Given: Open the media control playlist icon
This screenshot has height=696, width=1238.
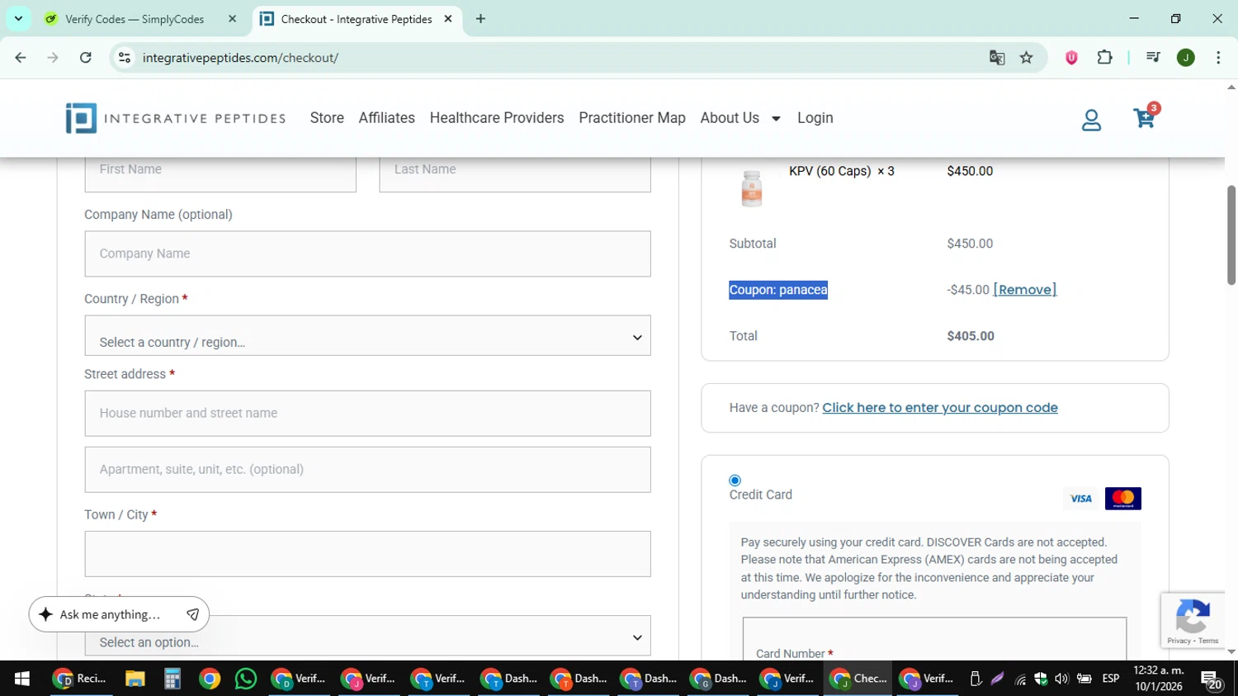Looking at the screenshot, I should 1153,58.
